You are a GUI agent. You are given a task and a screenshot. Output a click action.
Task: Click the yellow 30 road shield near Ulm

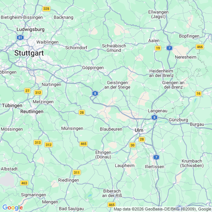pos(132,145)
